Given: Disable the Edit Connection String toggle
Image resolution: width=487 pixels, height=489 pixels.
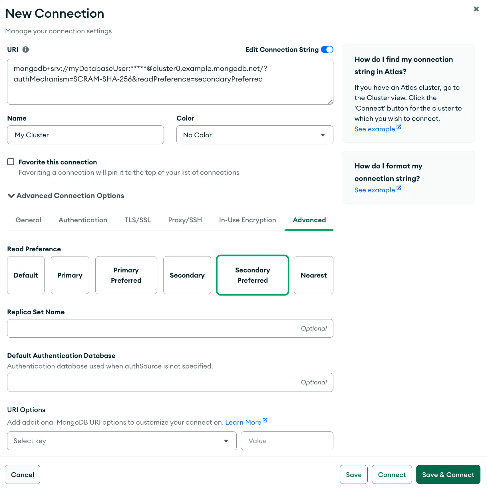Looking at the screenshot, I should (x=327, y=49).
